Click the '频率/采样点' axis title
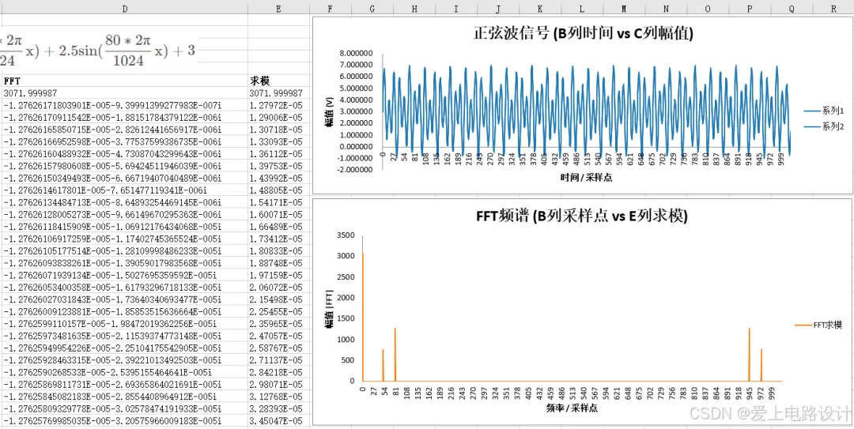Screen dimensions: 854x429 pos(572,407)
